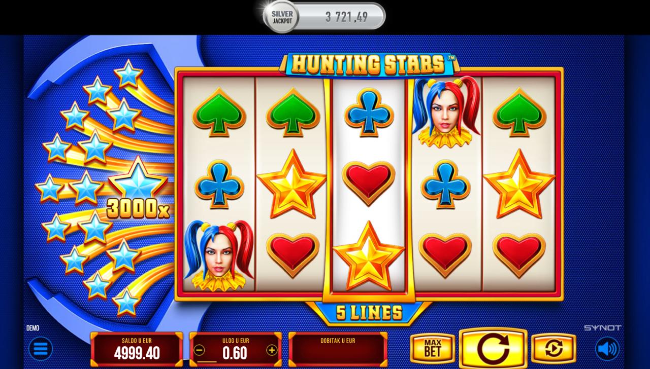Click the SYNOT provider logo
This screenshot has width=650, height=369.
pyautogui.click(x=602, y=328)
